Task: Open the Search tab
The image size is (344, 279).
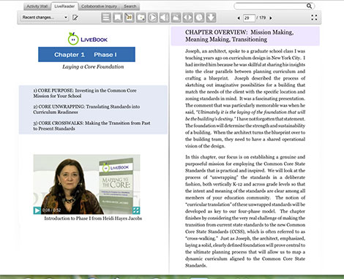Action: pyautogui.click(x=130, y=7)
